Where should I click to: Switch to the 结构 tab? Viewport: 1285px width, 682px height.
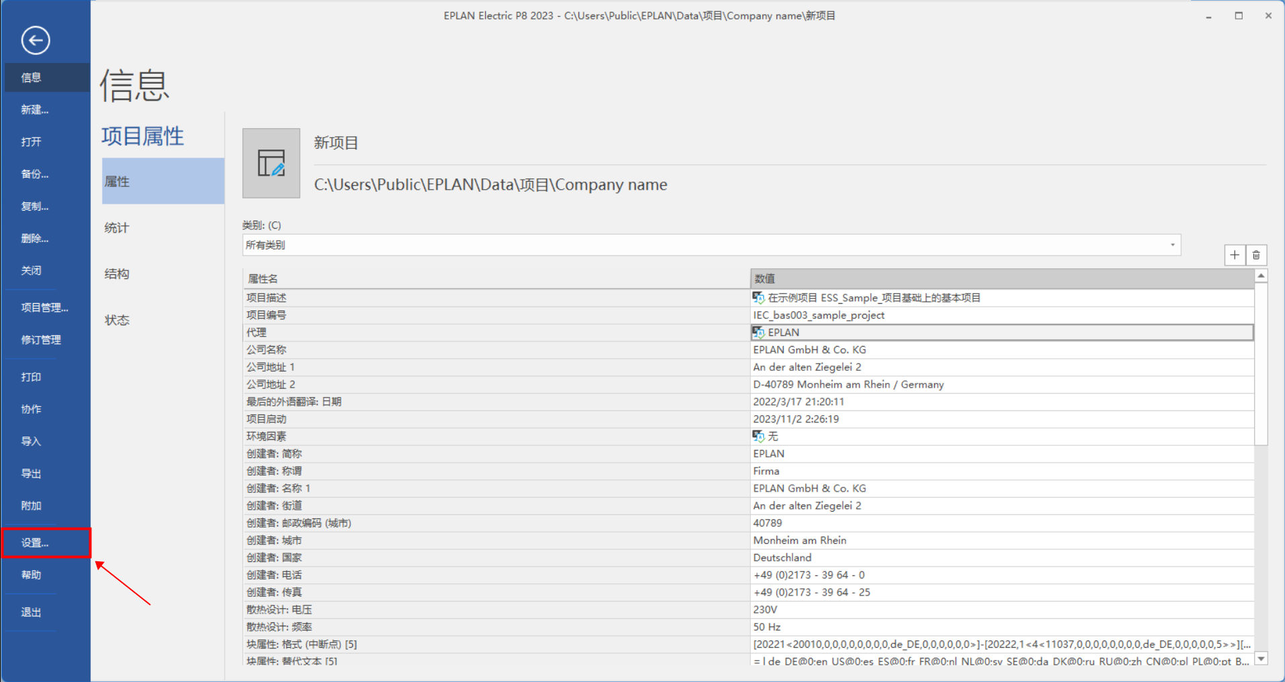[x=117, y=274]
